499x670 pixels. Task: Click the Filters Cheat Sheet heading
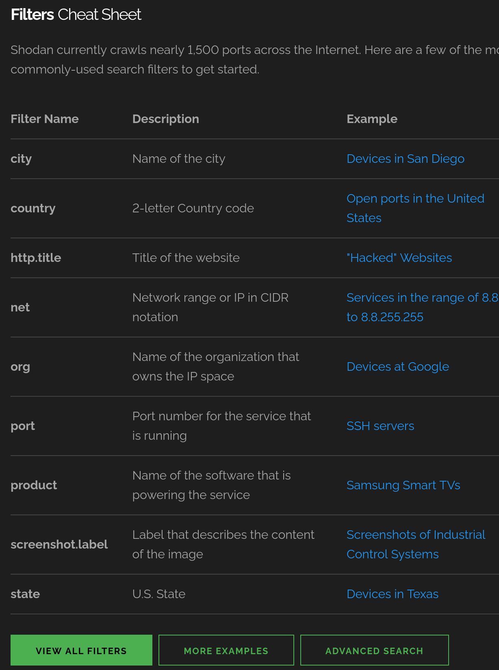(x=76, y=15)
